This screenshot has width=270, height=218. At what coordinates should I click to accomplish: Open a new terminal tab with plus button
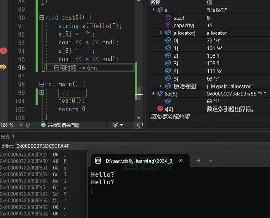click(198, 160)
